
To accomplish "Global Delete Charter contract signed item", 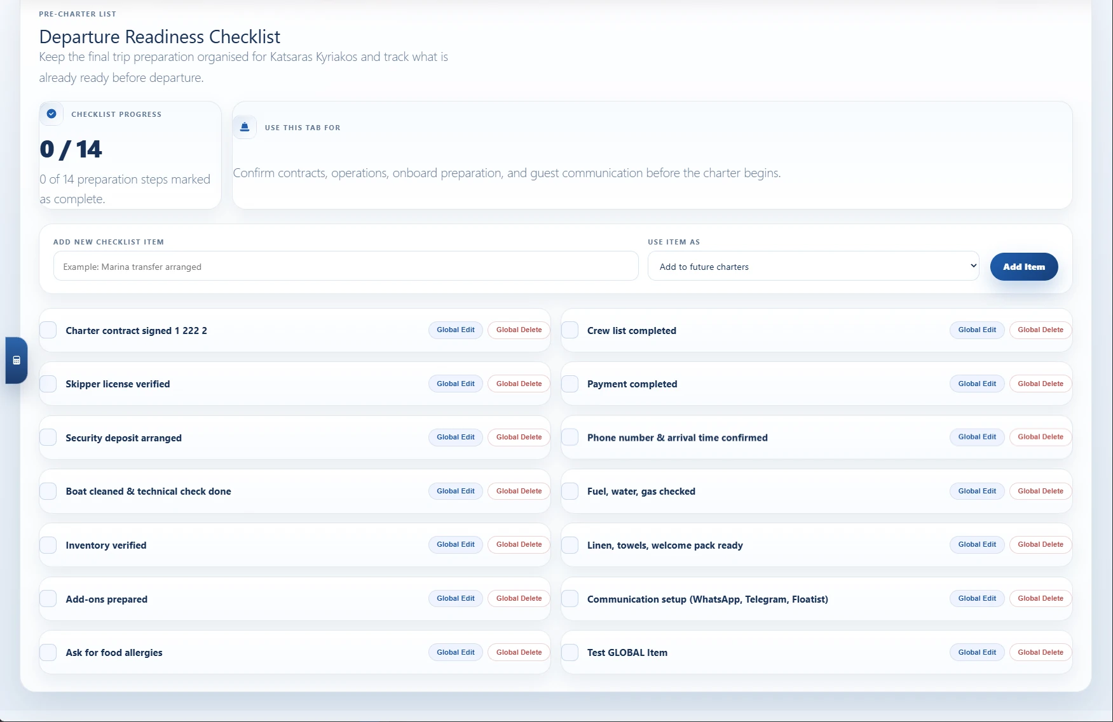I will [519, 330].
